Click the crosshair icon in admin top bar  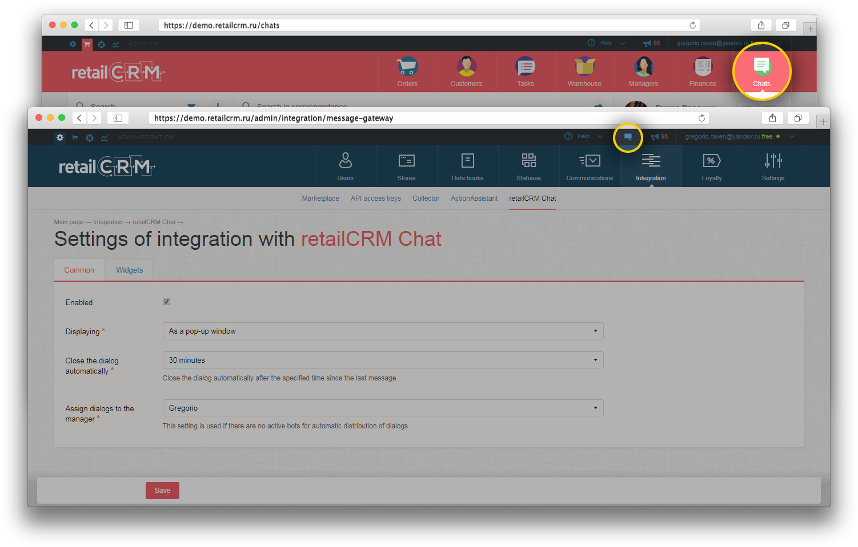click(90, 137)
